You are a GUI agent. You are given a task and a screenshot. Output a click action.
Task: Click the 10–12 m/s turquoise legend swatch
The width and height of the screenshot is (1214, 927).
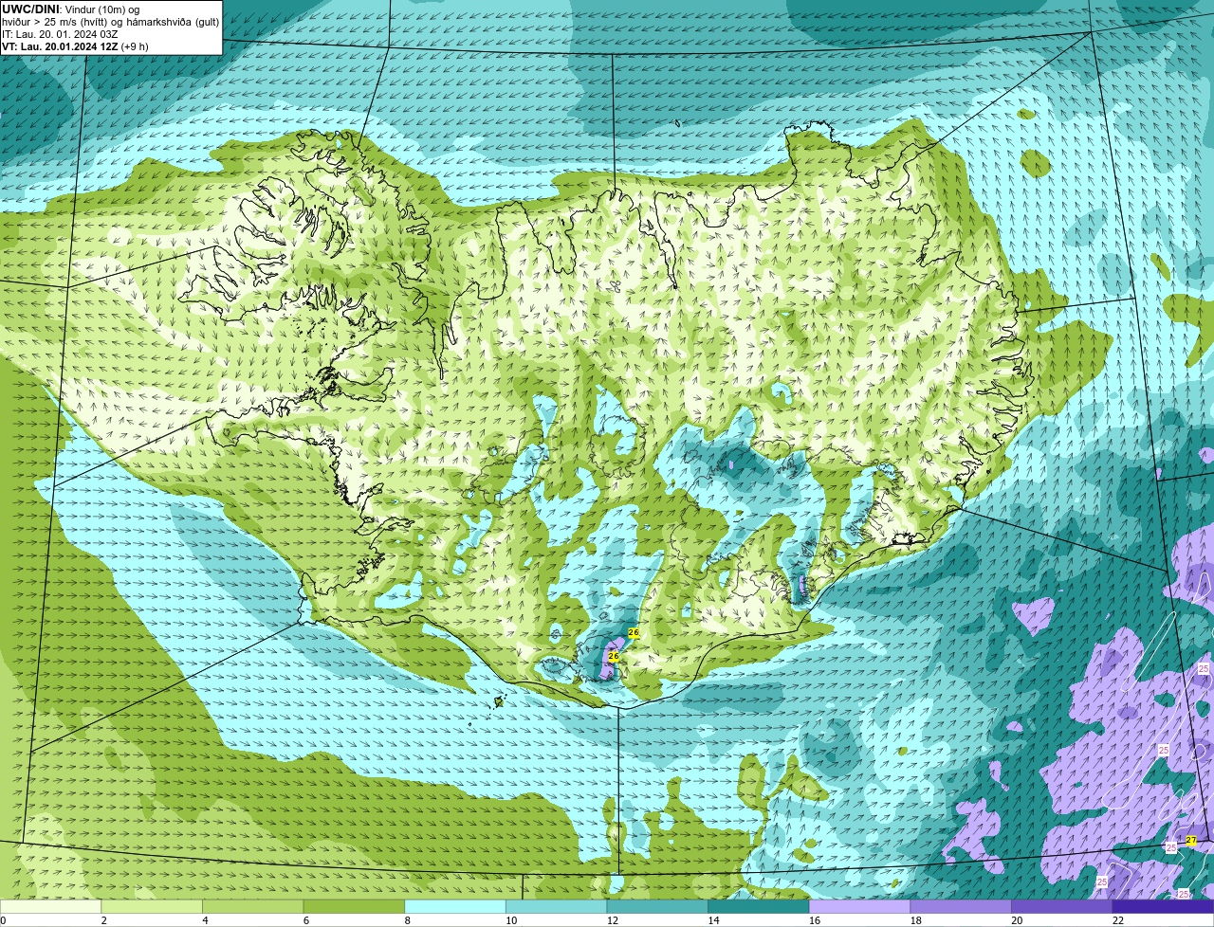(557, 906)
